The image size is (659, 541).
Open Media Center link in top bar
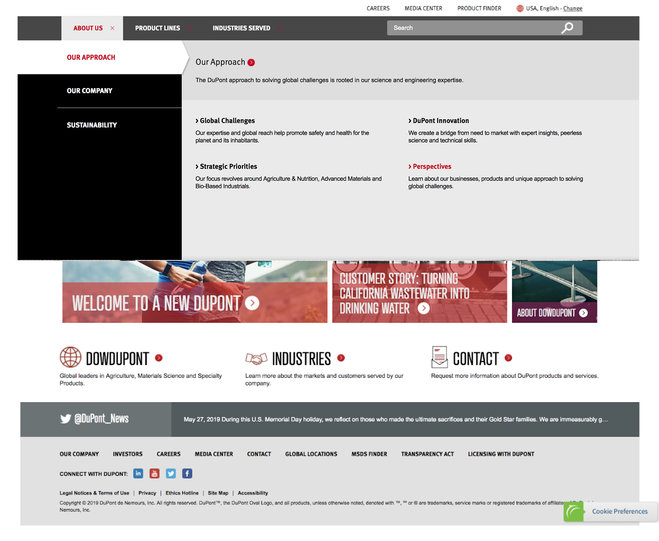(423, 8)
